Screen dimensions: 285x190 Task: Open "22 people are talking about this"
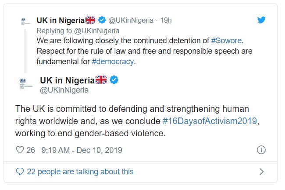(80, 172)
